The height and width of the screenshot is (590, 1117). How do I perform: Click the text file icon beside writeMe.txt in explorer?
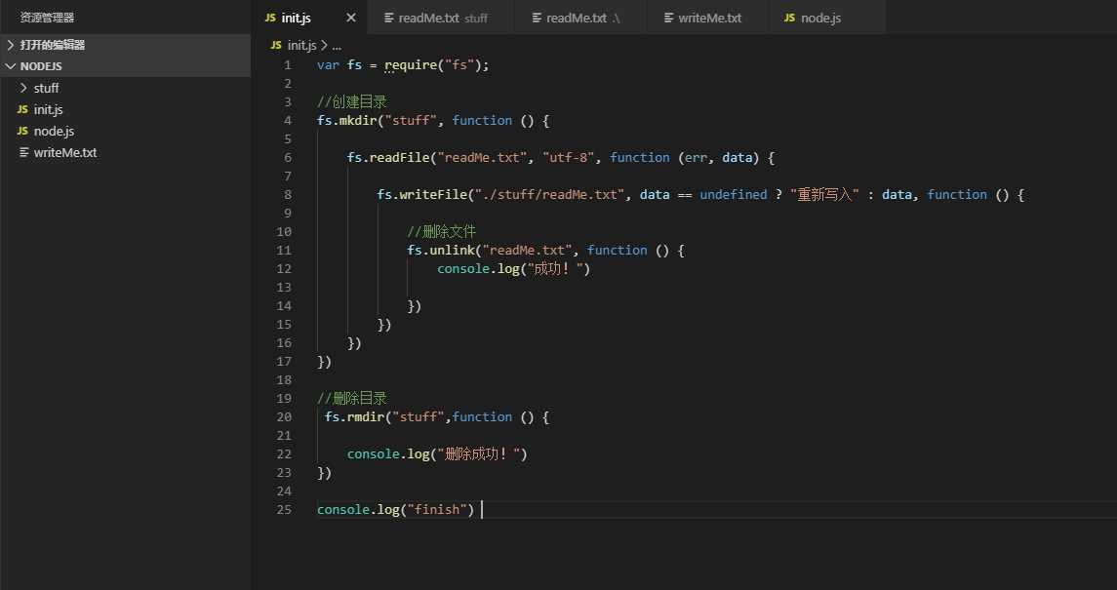pyautogui.click(x=23, y=152)
